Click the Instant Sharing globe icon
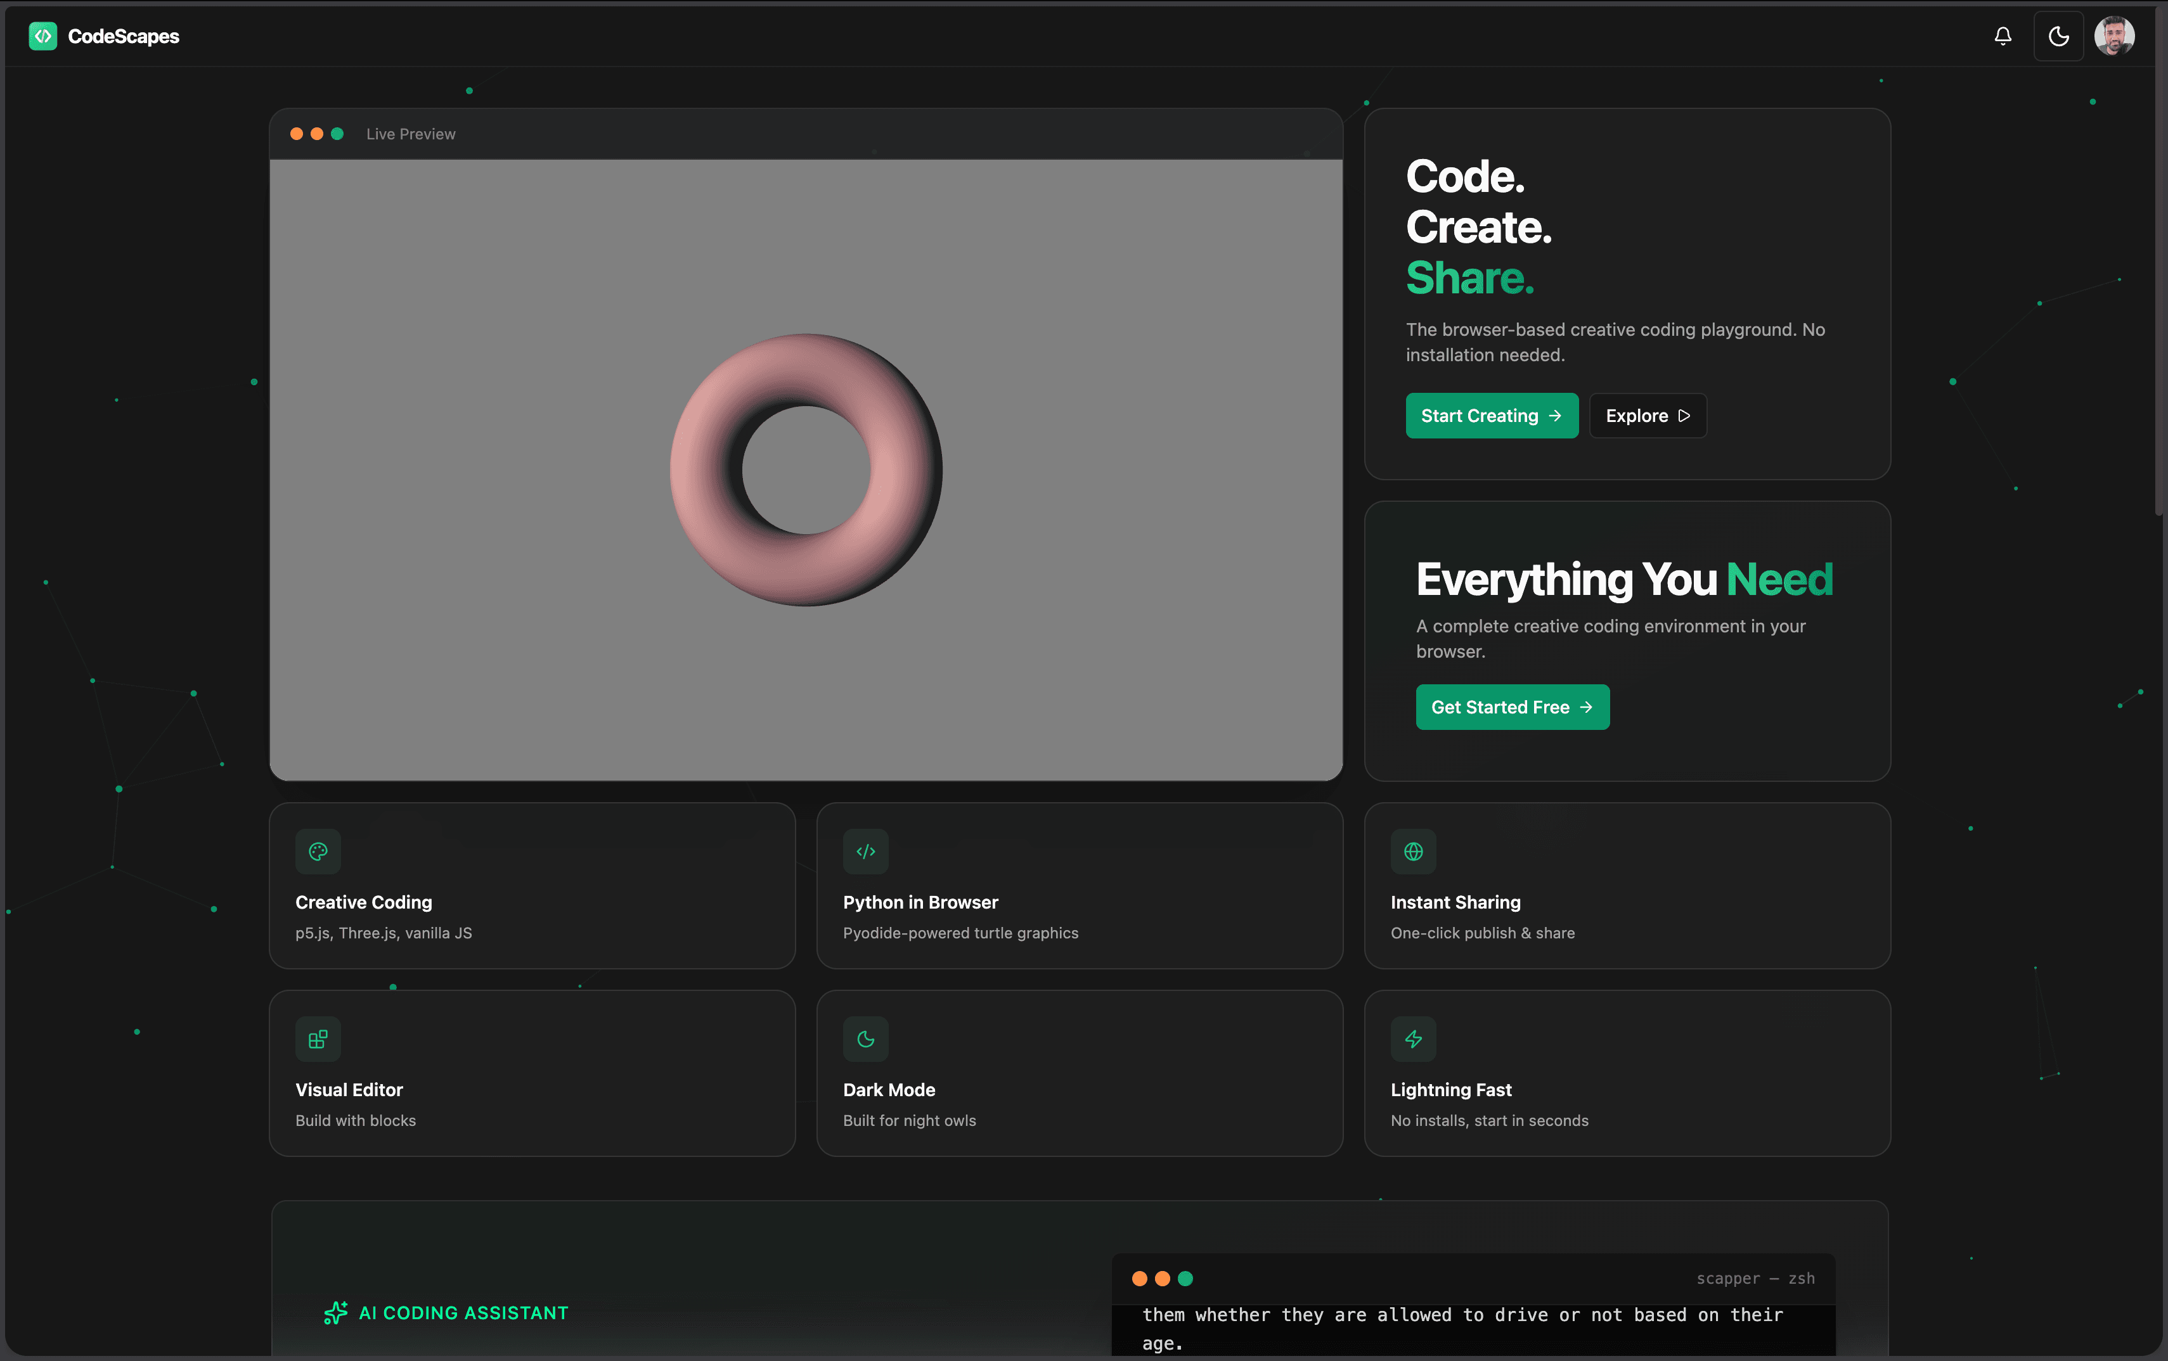 [x=1414, y=850]
